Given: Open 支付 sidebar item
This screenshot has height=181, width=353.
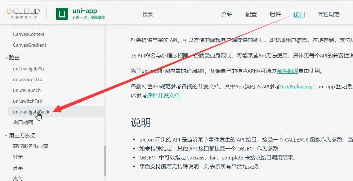Looking at the screenshot, I should point(18,178).
